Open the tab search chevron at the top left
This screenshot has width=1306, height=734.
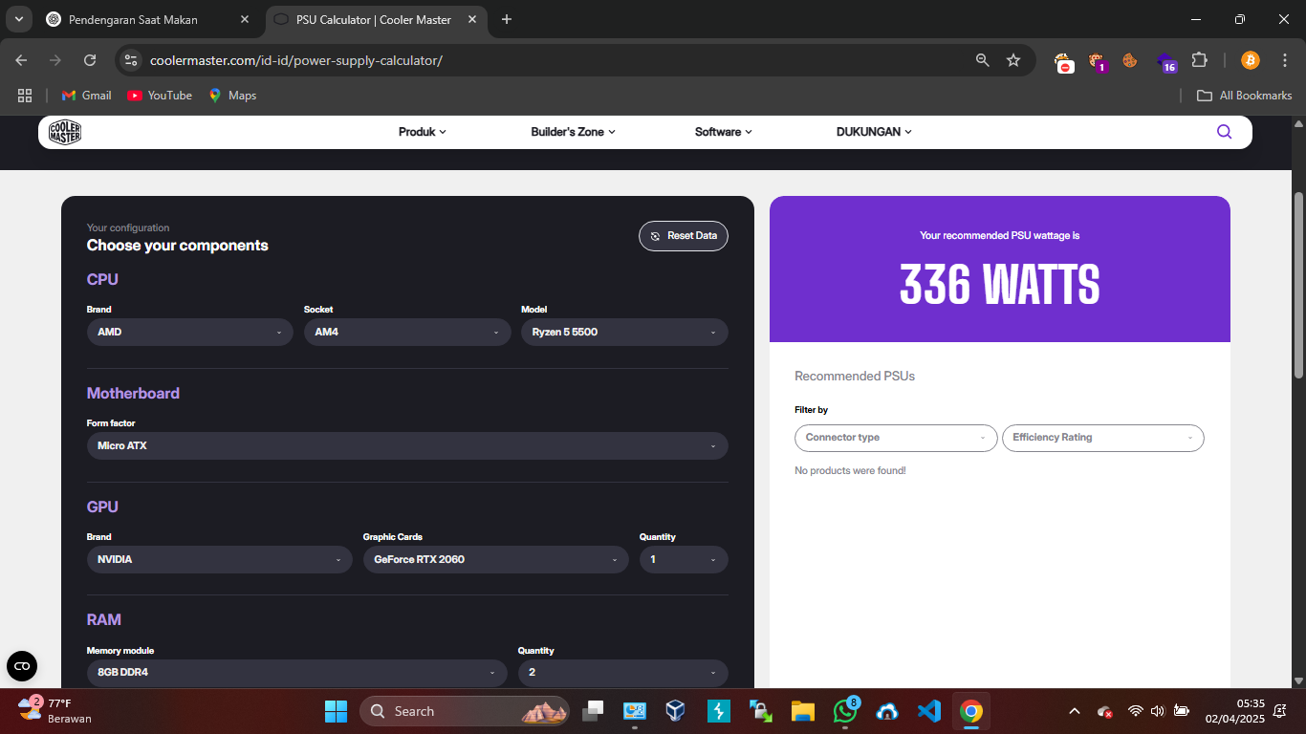18,19
